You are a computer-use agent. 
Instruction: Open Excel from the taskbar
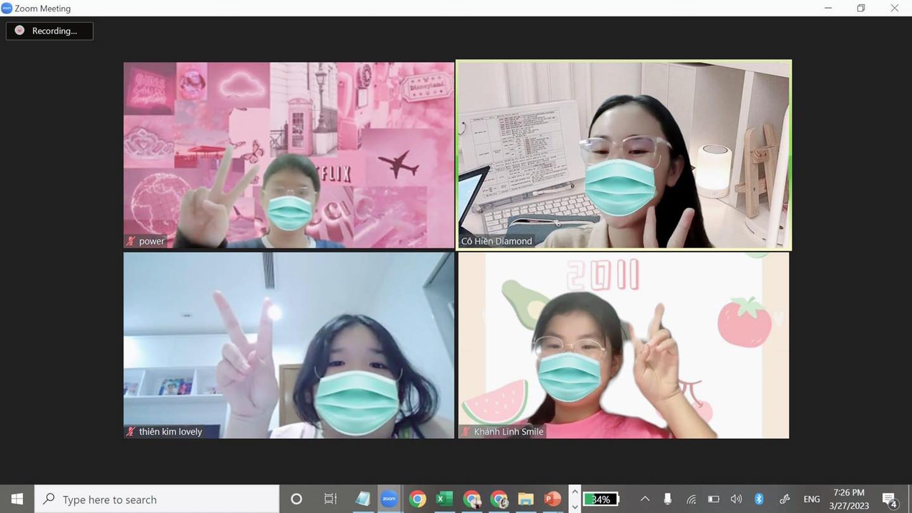(445, 499)
